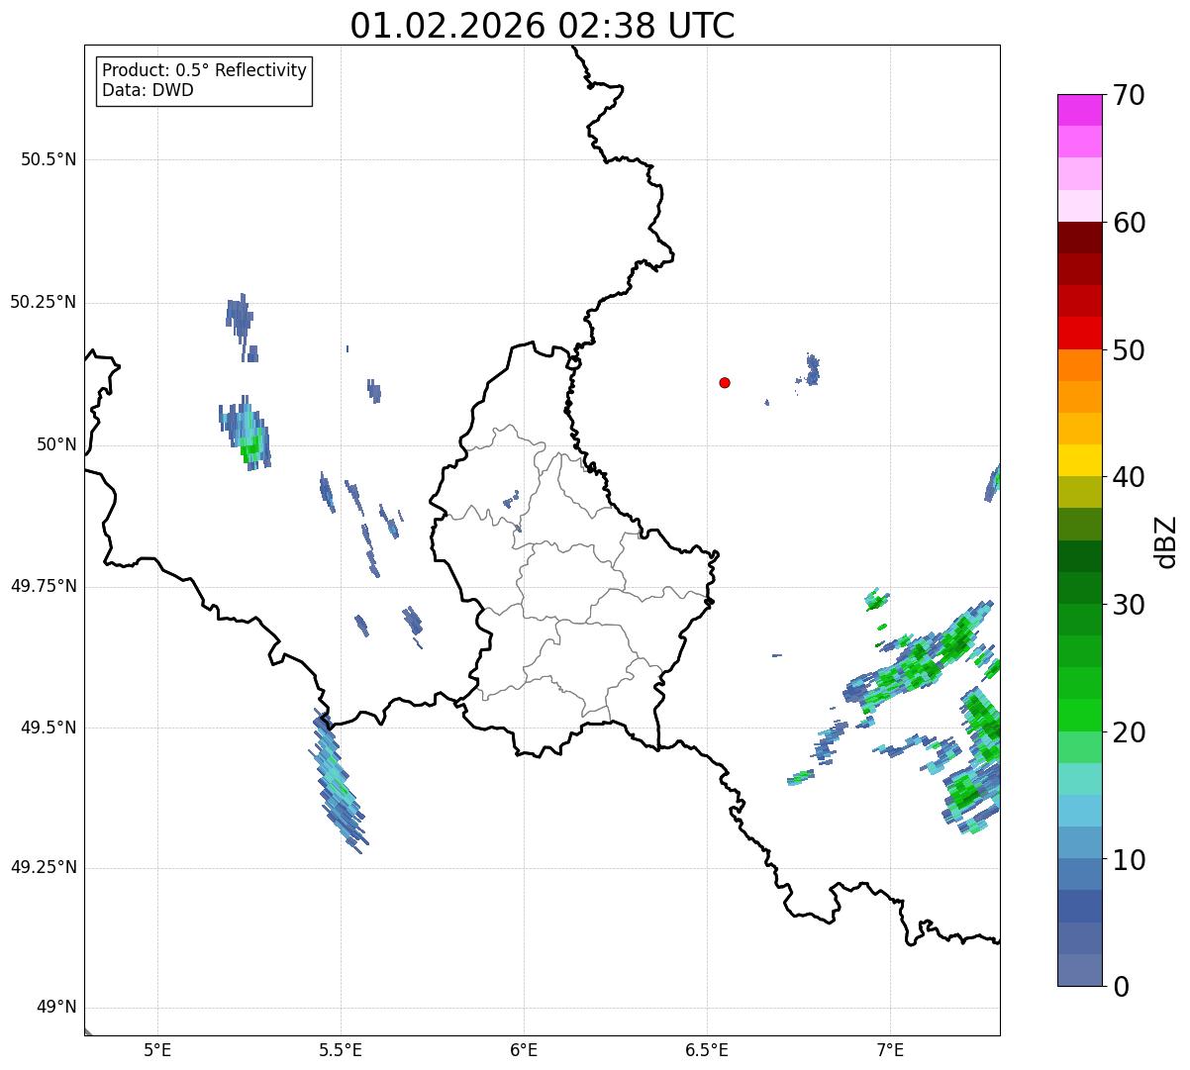Click the small blue echo east of the red dot

812,369
